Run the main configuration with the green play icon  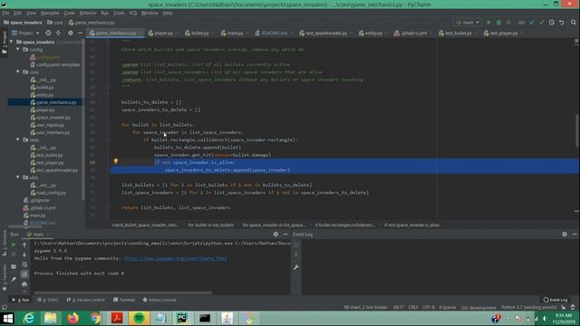click(488, 23)
